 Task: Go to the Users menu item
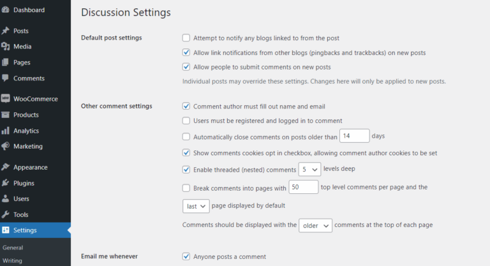pos(21,199)
